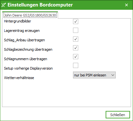Uncheck the Hintergrundbilder checkbox

coord(76,21)
